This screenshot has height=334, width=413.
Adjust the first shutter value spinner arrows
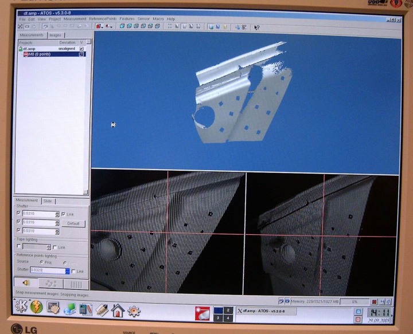[x=57, y=214]
